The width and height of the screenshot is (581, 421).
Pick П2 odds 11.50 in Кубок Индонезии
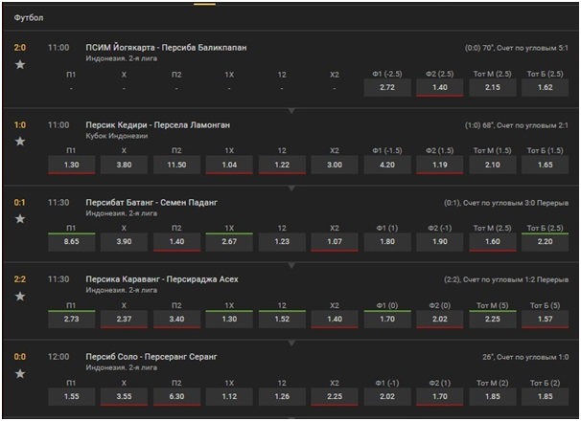176,165
